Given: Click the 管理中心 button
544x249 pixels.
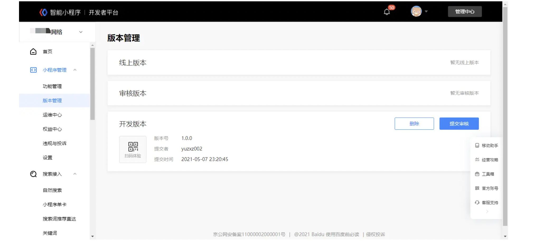Looking at the screenshot, I should (x=465, y=12).
